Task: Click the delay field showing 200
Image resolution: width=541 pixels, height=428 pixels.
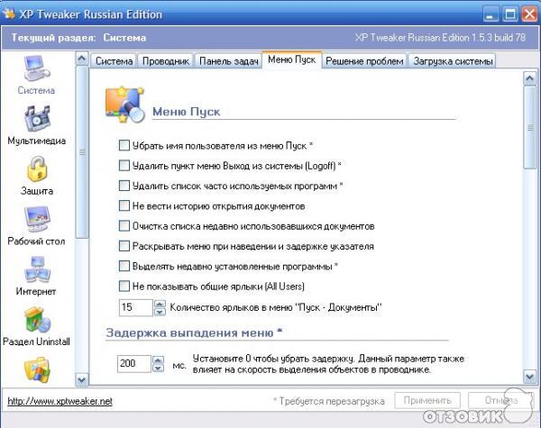Action: click(x=134, y=363)
